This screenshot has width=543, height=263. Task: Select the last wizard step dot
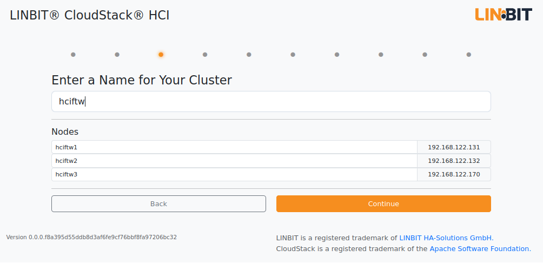(x=469, y=55)
